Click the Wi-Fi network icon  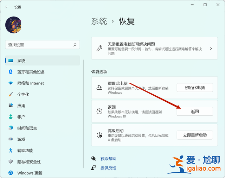[11, 83]
